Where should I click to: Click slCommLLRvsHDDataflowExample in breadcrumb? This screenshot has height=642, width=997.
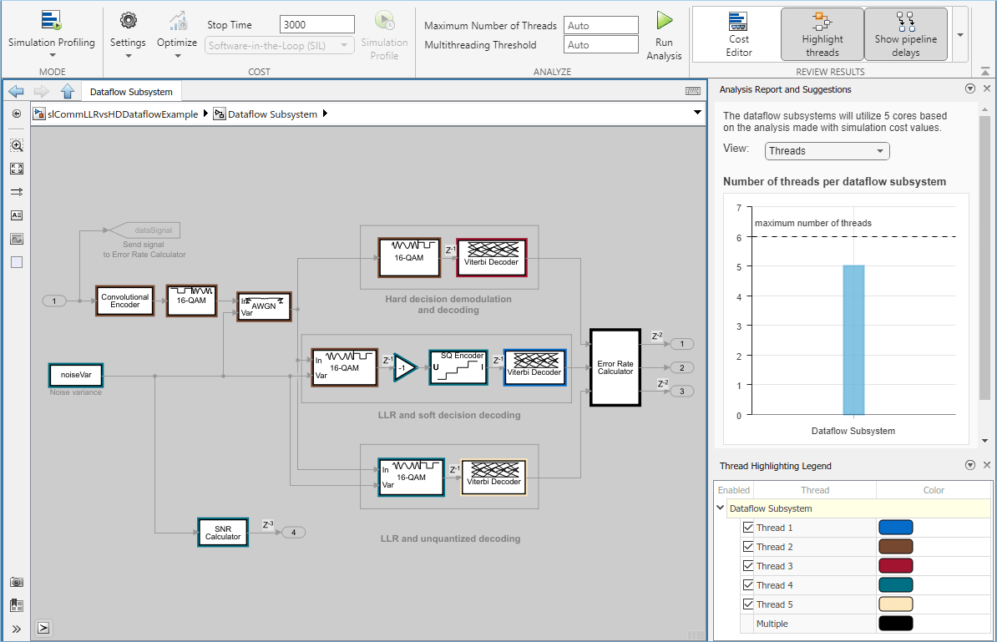tap(123, 114)
